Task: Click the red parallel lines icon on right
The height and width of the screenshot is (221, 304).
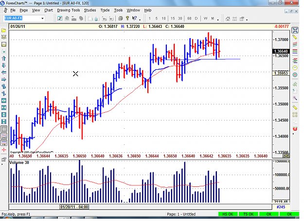Action: [295, 44]
